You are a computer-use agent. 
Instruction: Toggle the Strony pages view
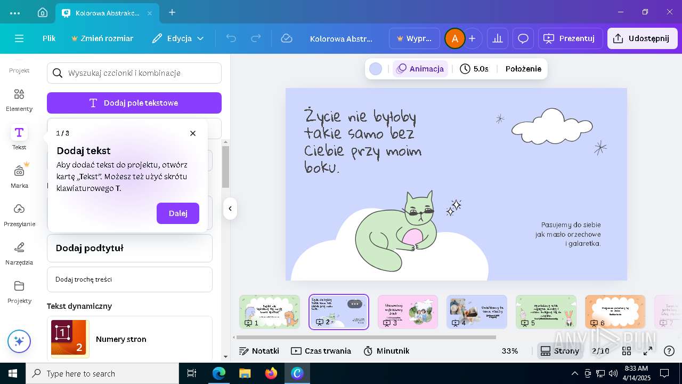click(x=559, y=351)
